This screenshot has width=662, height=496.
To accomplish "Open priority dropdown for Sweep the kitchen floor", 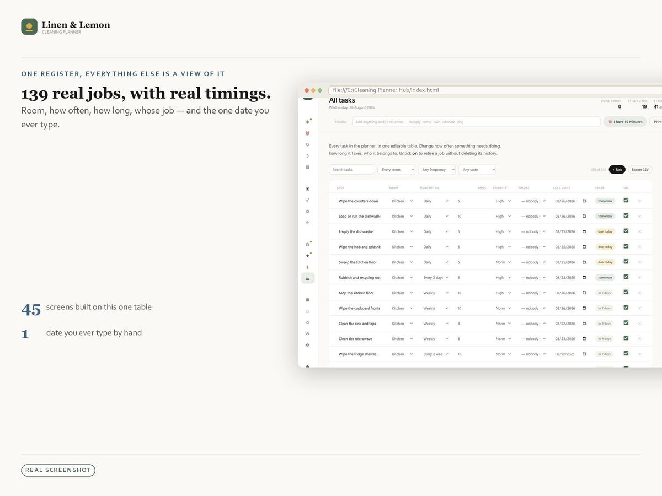I will (503, 262).
